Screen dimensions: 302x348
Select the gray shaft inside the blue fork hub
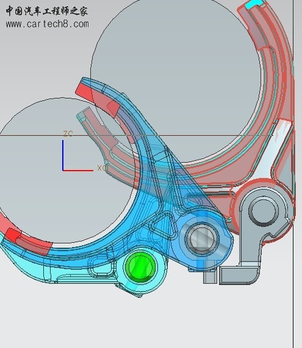[202, 239]
